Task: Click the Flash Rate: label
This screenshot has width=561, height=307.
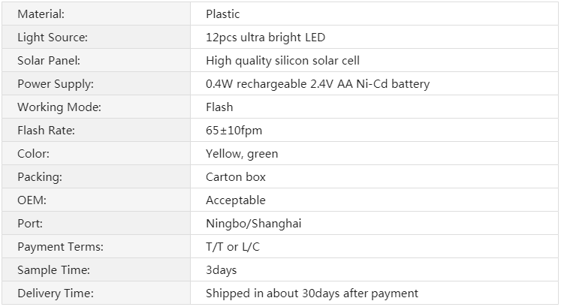Action: pyautogui.click(x=46, y=131)
